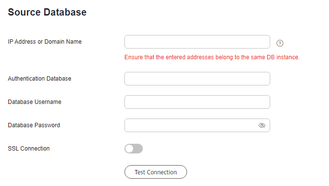Click the Source Database heading

47,12
